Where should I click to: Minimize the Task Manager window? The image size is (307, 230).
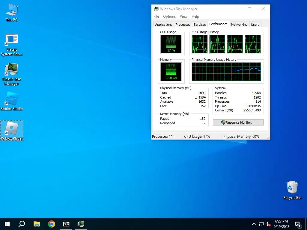pyautogui.click(x=236, y=9)
